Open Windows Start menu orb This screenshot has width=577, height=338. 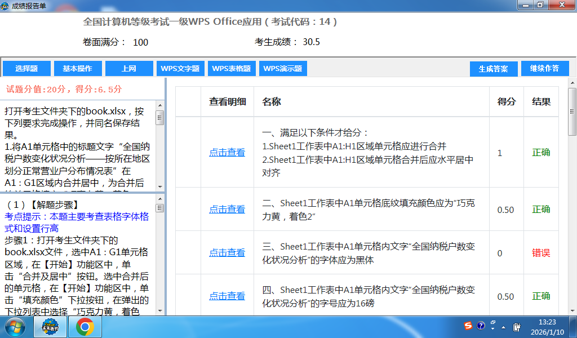(x=15, y=327)
